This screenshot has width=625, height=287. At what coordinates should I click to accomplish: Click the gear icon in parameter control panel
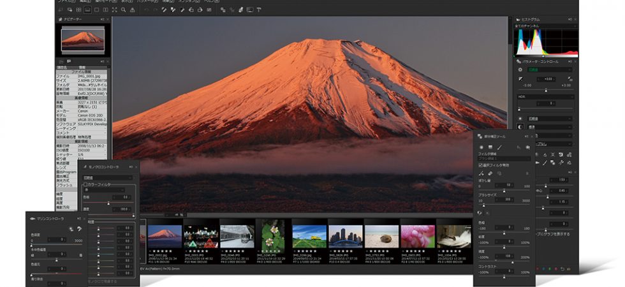click(x=520, y=70)
